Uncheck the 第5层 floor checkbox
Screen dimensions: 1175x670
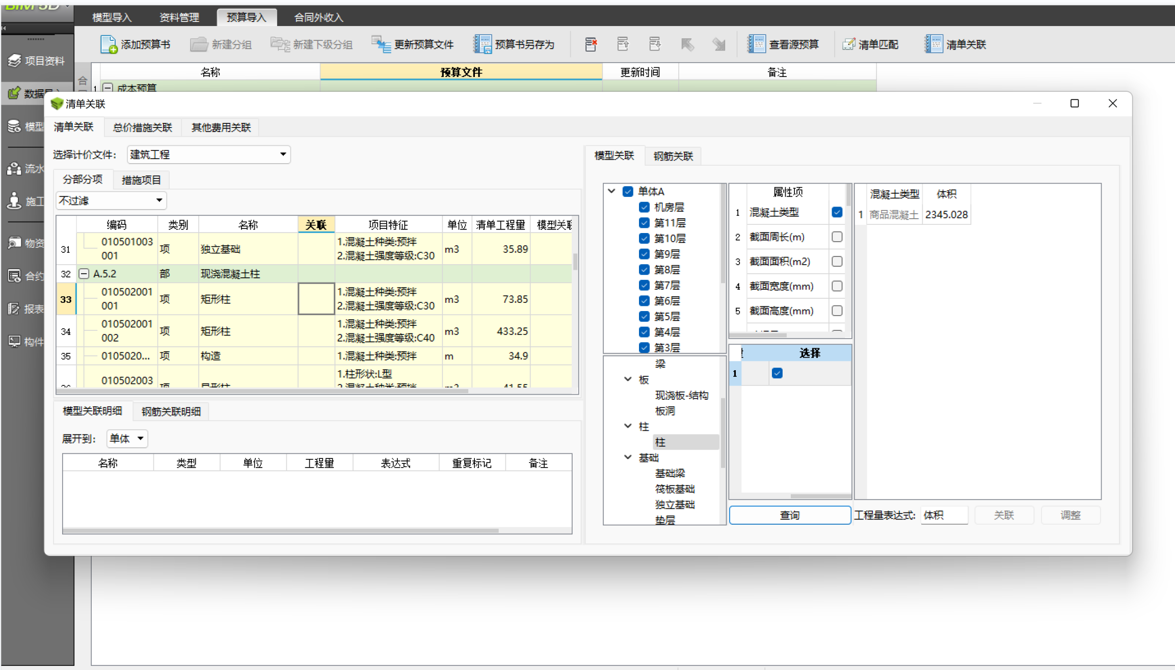[644, 316]
